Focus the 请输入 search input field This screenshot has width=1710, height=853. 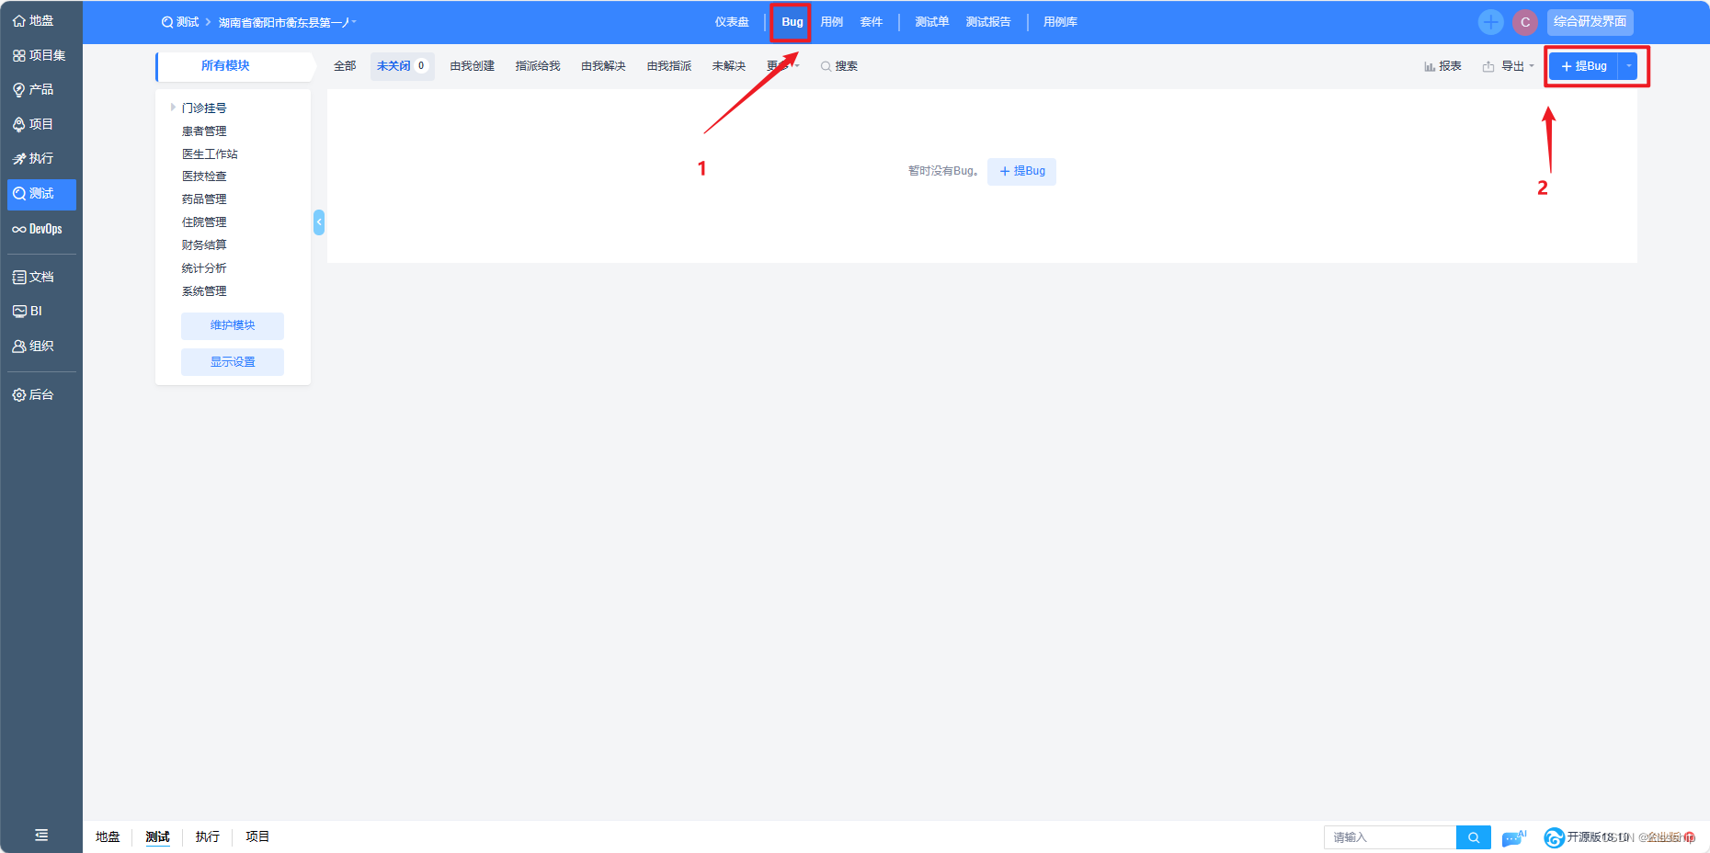pos(1390,837)
